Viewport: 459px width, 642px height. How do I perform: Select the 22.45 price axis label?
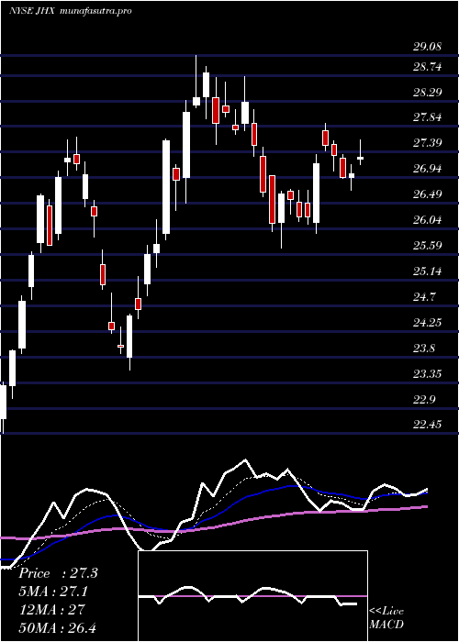(x=428, y=425)
